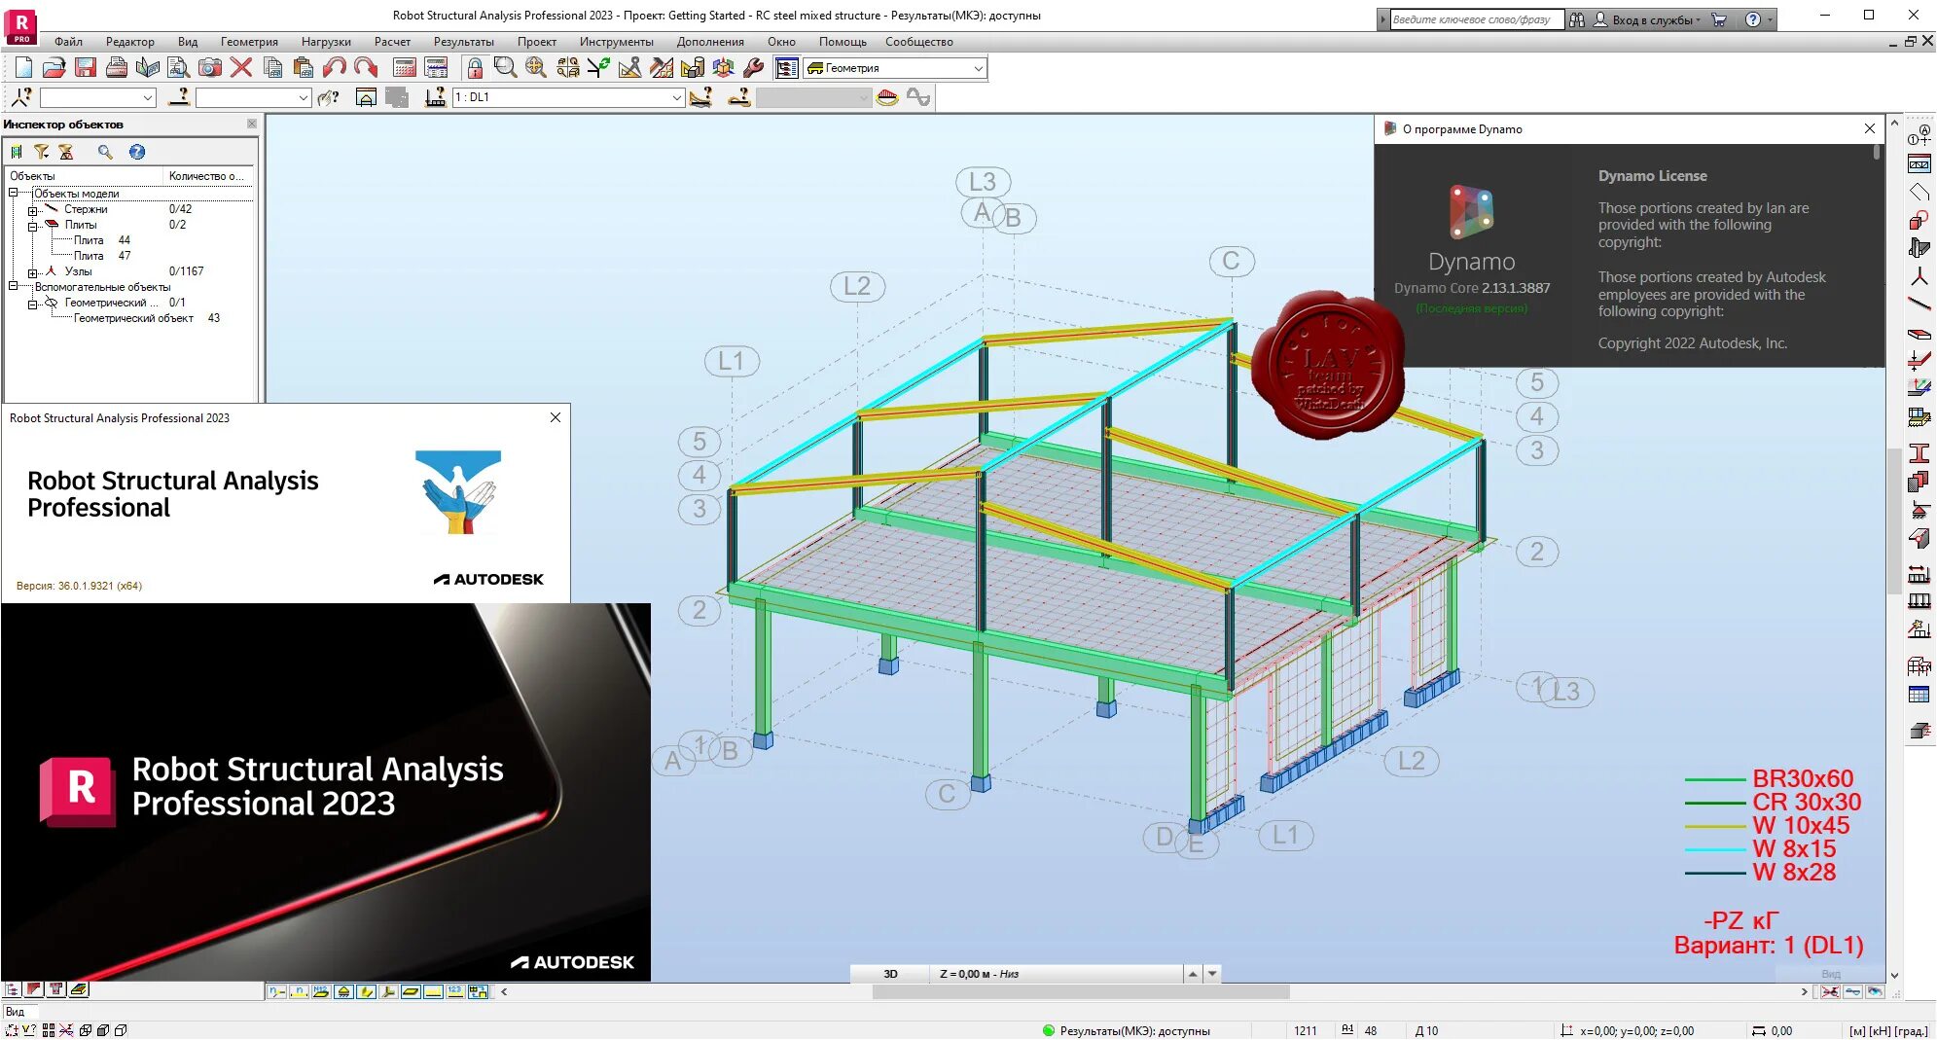Open the Нагрузки menu
Screen dimensions: 1937x1040
coord(326,42)
